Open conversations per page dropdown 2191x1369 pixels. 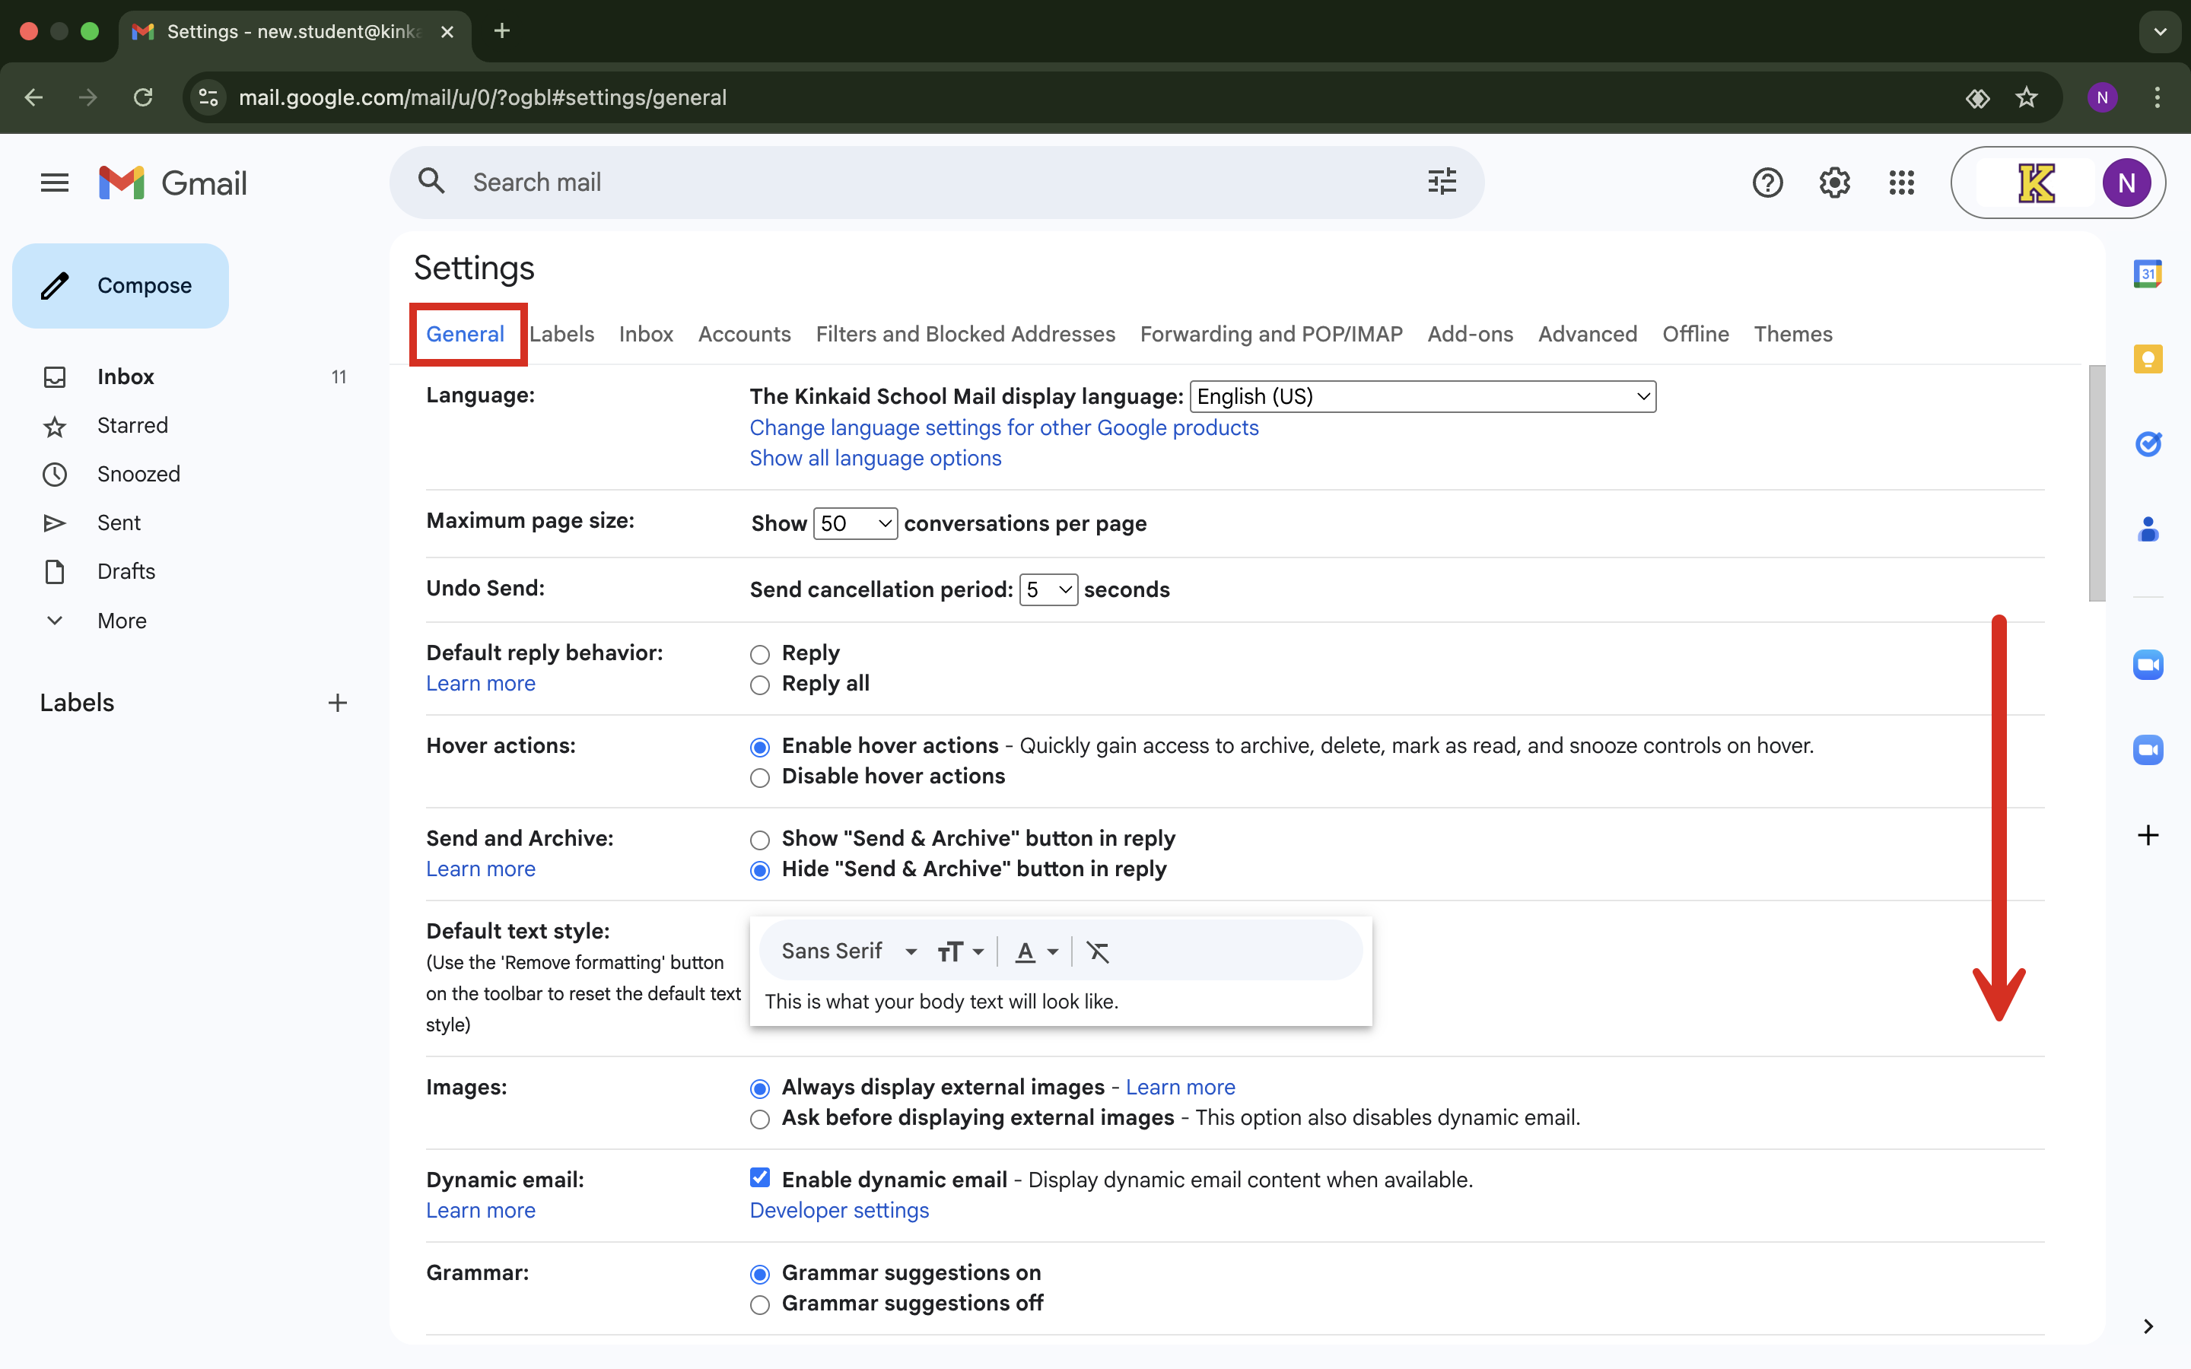(x=854, y=523)
